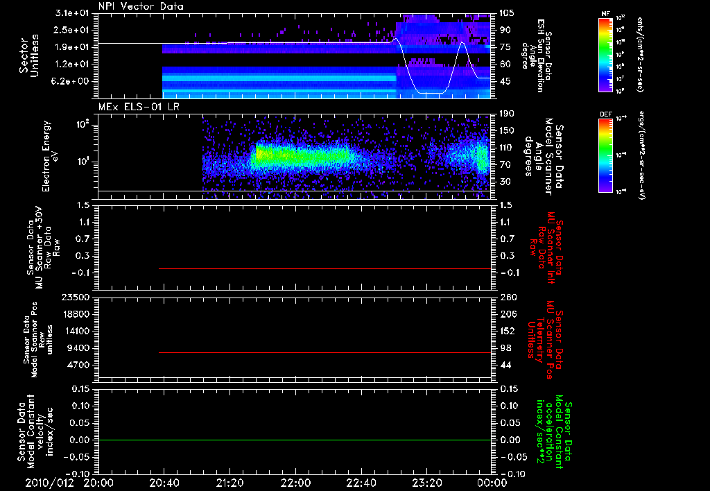Click the 'NF' label above the color bar

pyautogui.click(x=605, y=14)
